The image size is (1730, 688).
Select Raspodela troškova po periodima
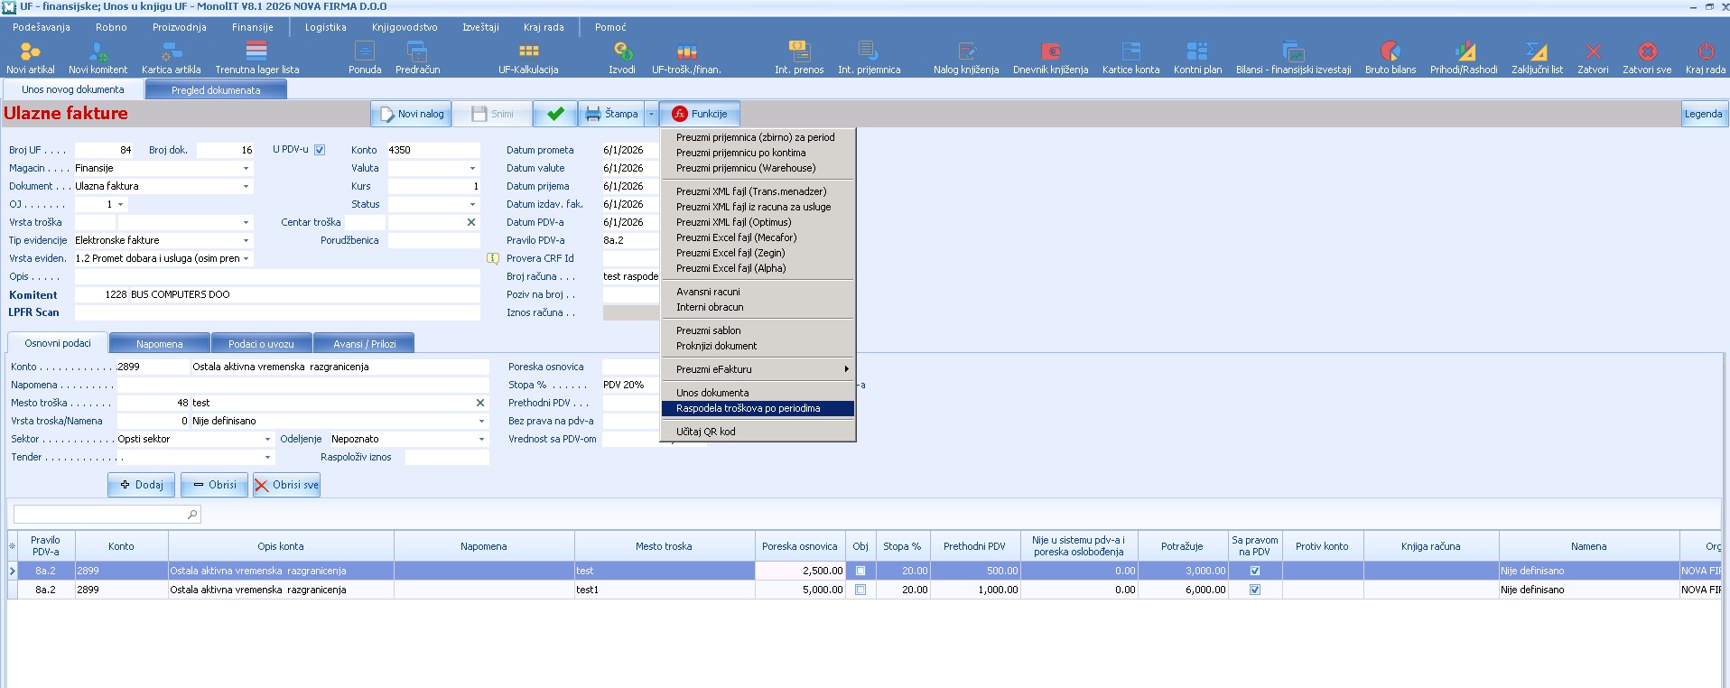tap(758, 408)
